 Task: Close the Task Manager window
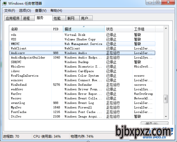168,2
